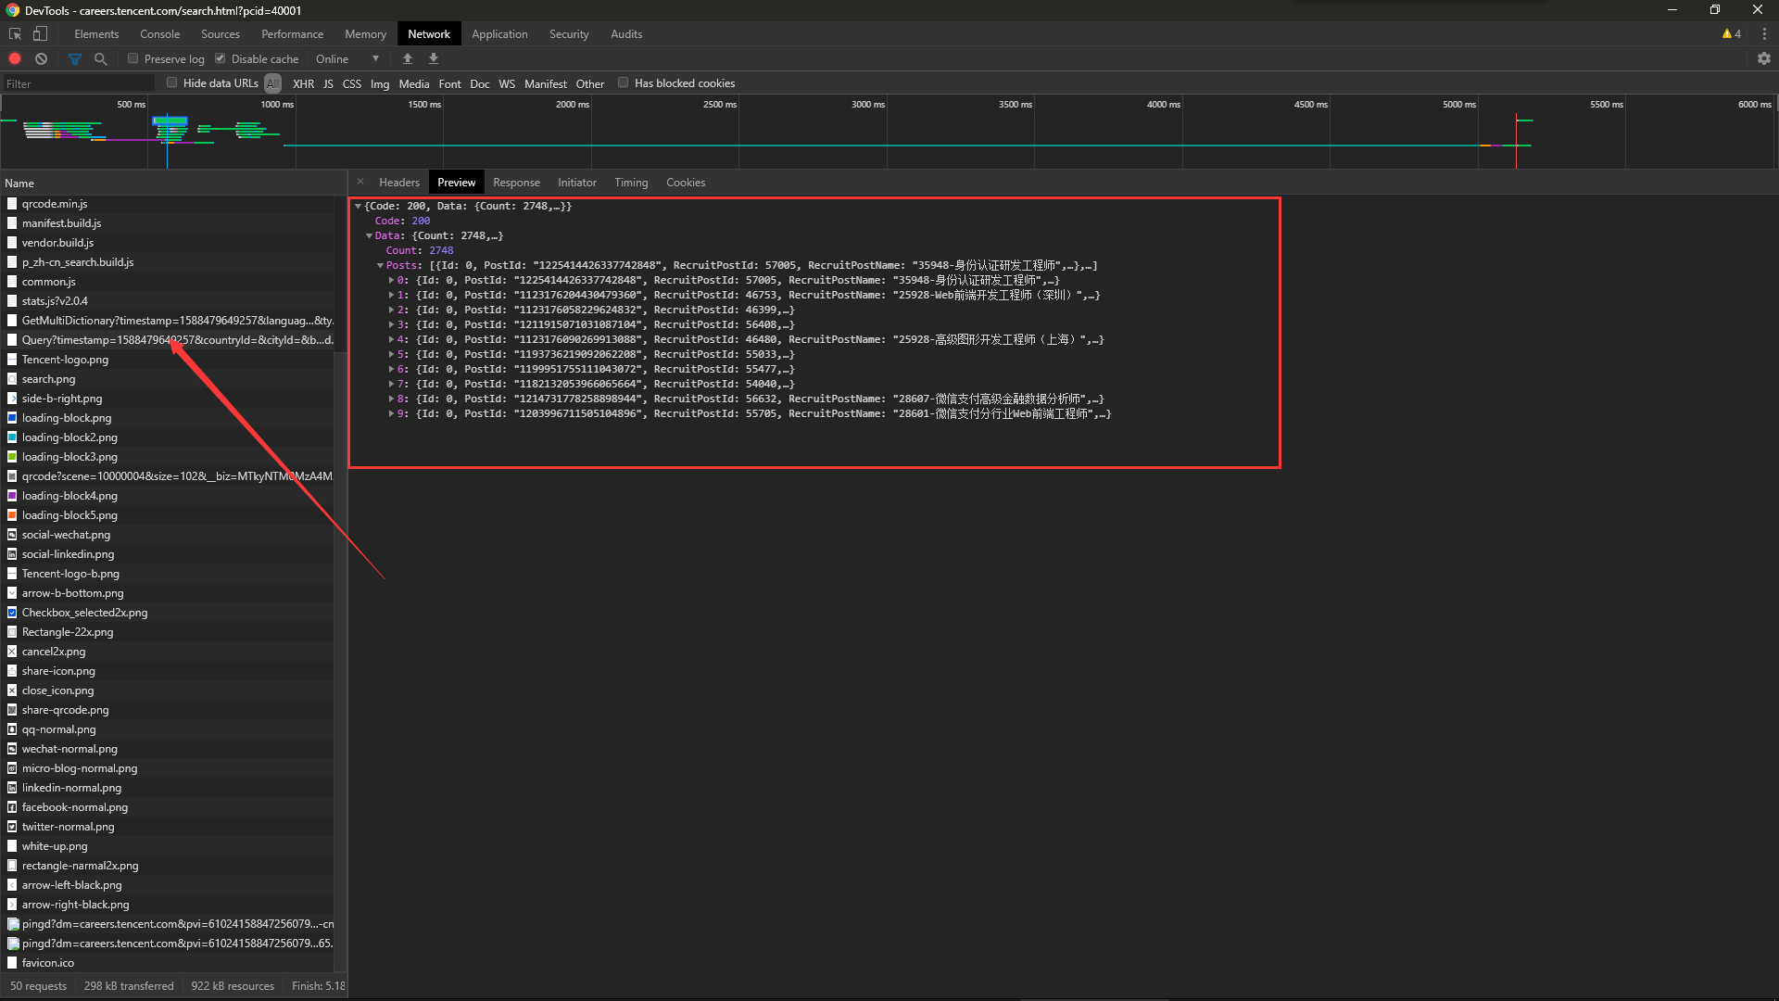Click the 3000 ms timeline overview marker
Image resolution: width=1779 pixels, height=1001 pixels.
(867, 104)
